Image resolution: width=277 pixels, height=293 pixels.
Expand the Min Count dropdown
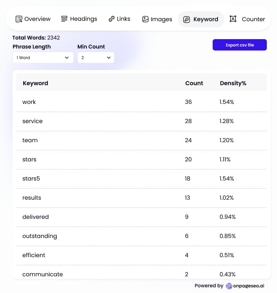click(x=96, y=57)
